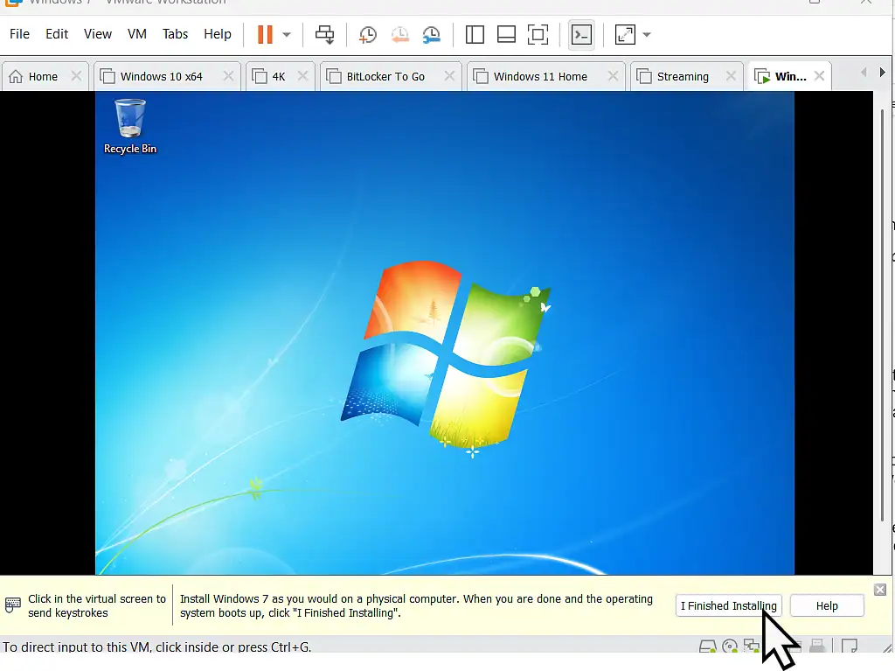Screen dimensions: 895x671
Task: Take a snapshot of this virtual machine
Action: coord(367,34)
